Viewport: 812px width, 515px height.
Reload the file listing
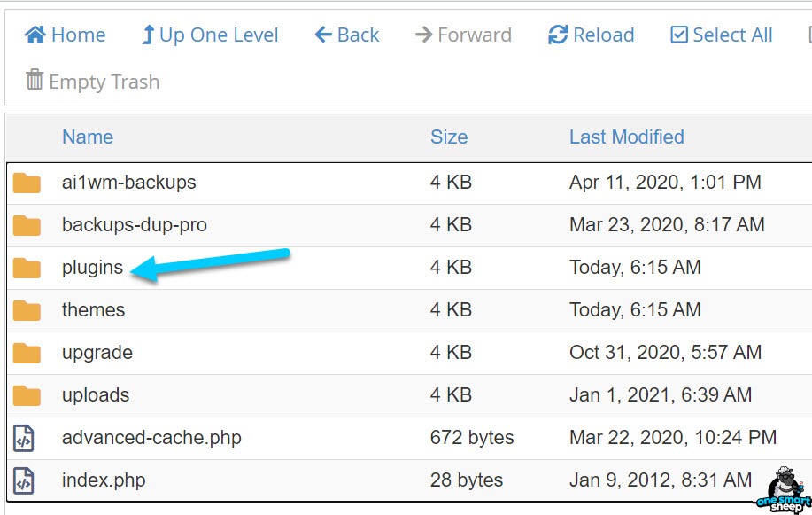pos(591,35)
